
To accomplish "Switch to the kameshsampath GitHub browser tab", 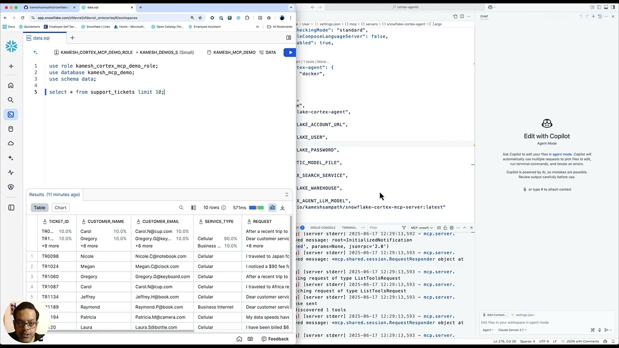I will [50, 7].
